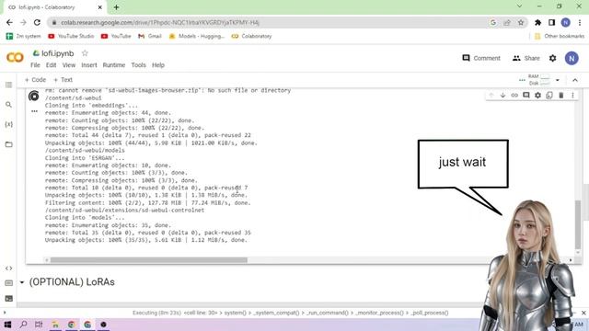This screenshot has width=589, height=331.
Task: Open the Edit menu
Action: pos(52,65)
